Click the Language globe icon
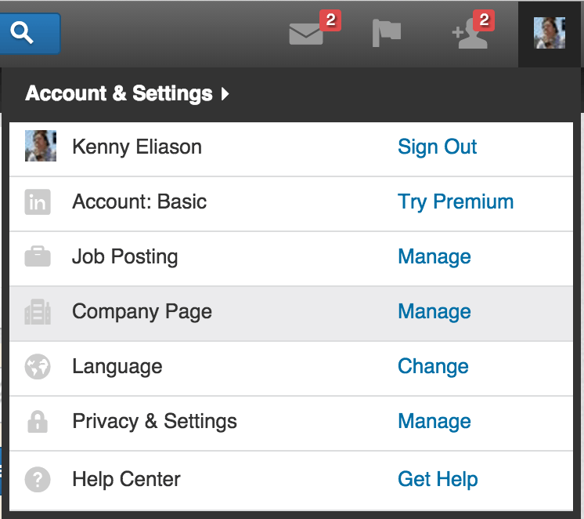 coord(38,366)
